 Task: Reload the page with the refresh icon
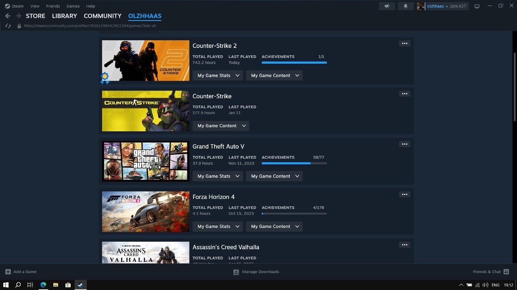pyautogui.click(x=8, y=26)
